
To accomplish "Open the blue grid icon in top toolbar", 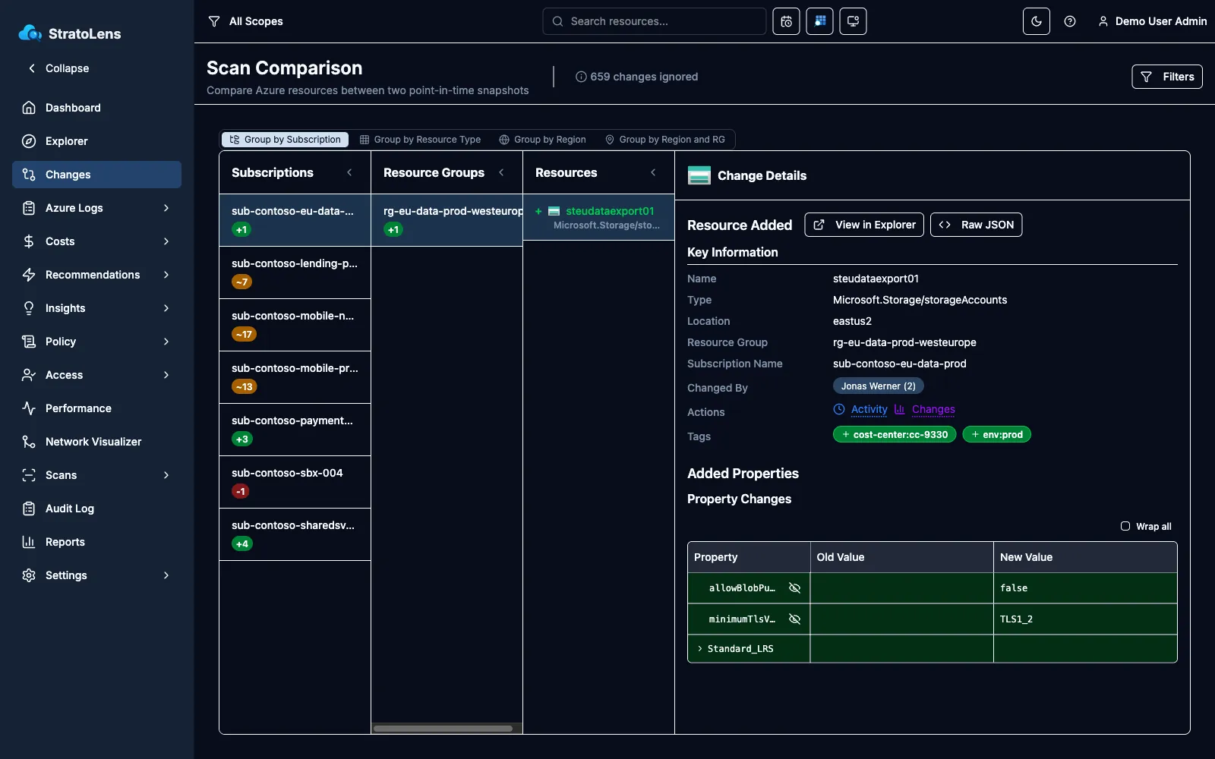I will (819, 21).
